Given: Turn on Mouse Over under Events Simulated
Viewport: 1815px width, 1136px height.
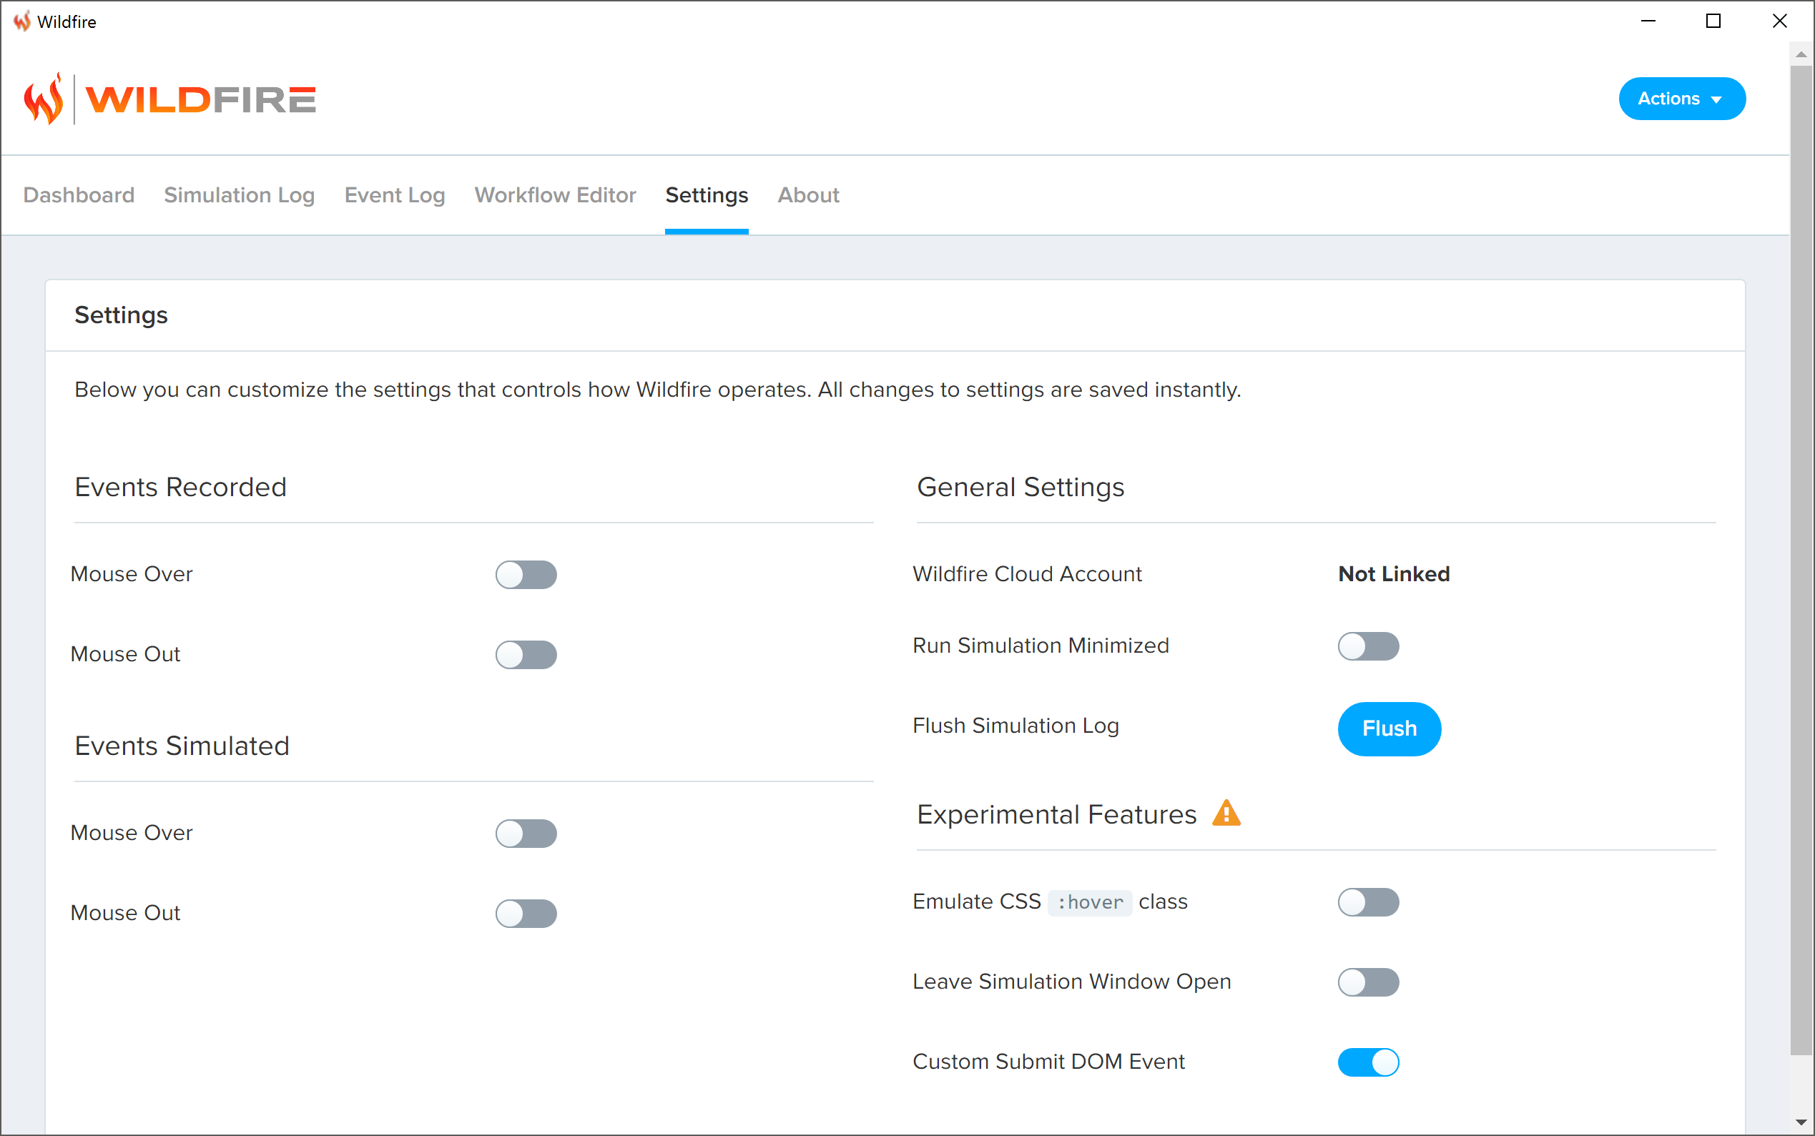Looking at the screenshot, I should click(526, 833).
